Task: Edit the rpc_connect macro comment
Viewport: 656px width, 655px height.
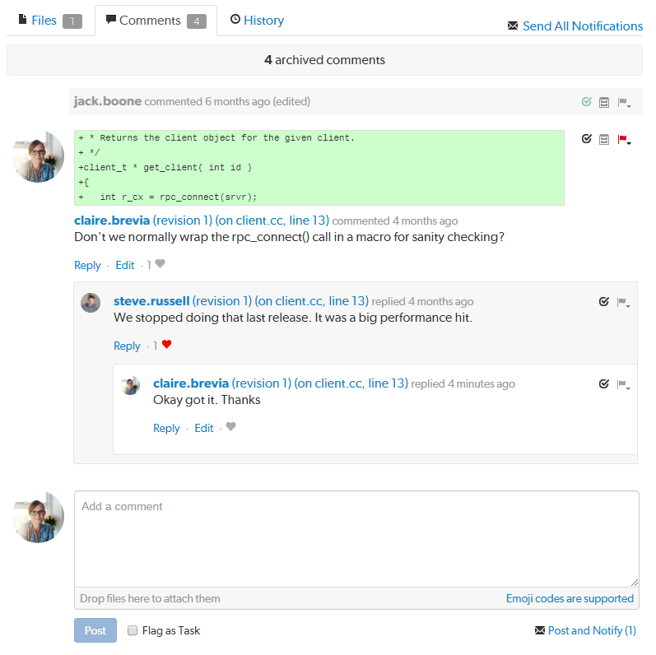Action: pos(124,265)
